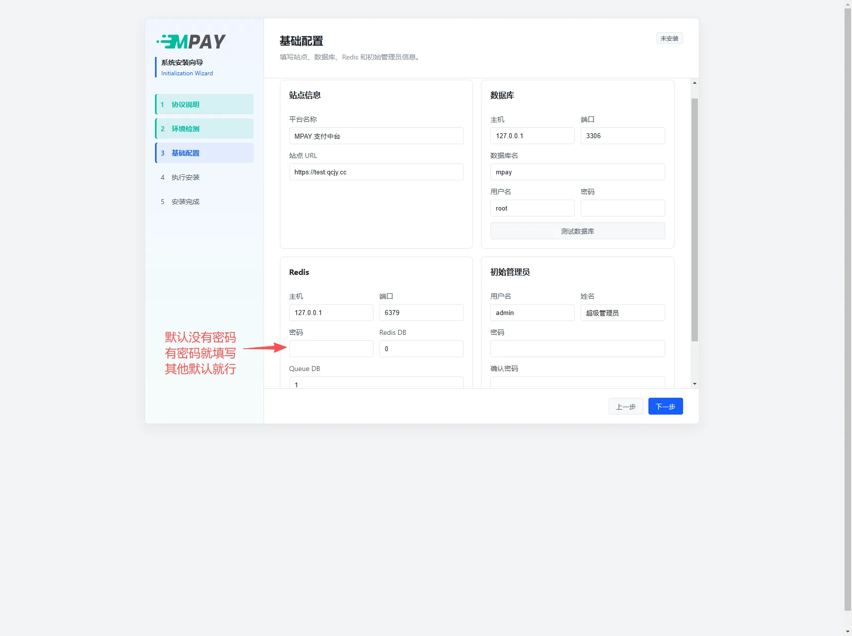852x636 pixels.
Task: Go back with 上一步 button
Action: [x=626, y=406]
